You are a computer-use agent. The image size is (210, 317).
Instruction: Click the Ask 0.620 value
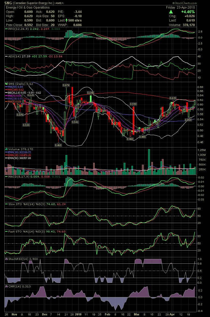point(50,12)
